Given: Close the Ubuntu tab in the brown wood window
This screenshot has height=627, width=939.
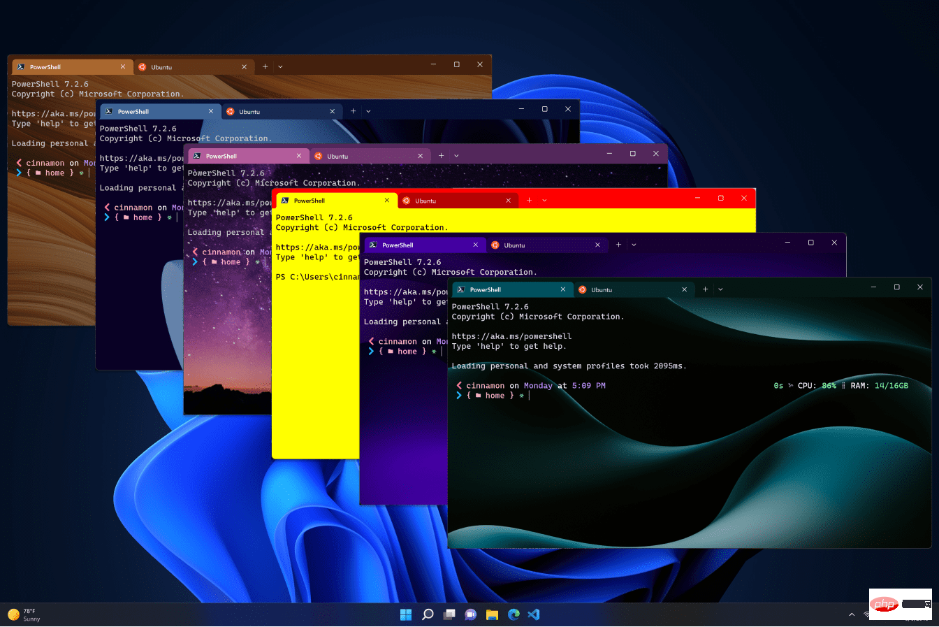Looking at the screenshot, I should tap(245, 67).
